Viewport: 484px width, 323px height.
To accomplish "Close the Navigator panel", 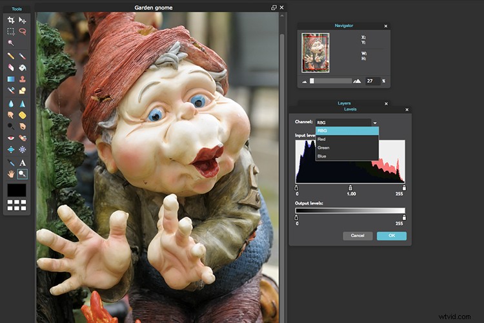I will coord(386,26).
